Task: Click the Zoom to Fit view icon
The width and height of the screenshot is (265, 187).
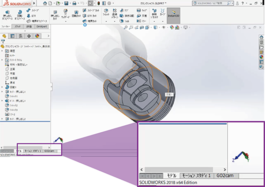Action: point(126,28)
